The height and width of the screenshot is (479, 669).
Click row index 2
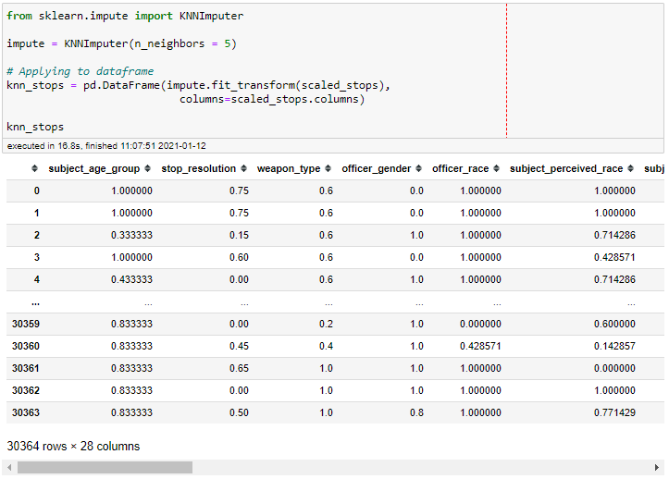click(37, 235)
